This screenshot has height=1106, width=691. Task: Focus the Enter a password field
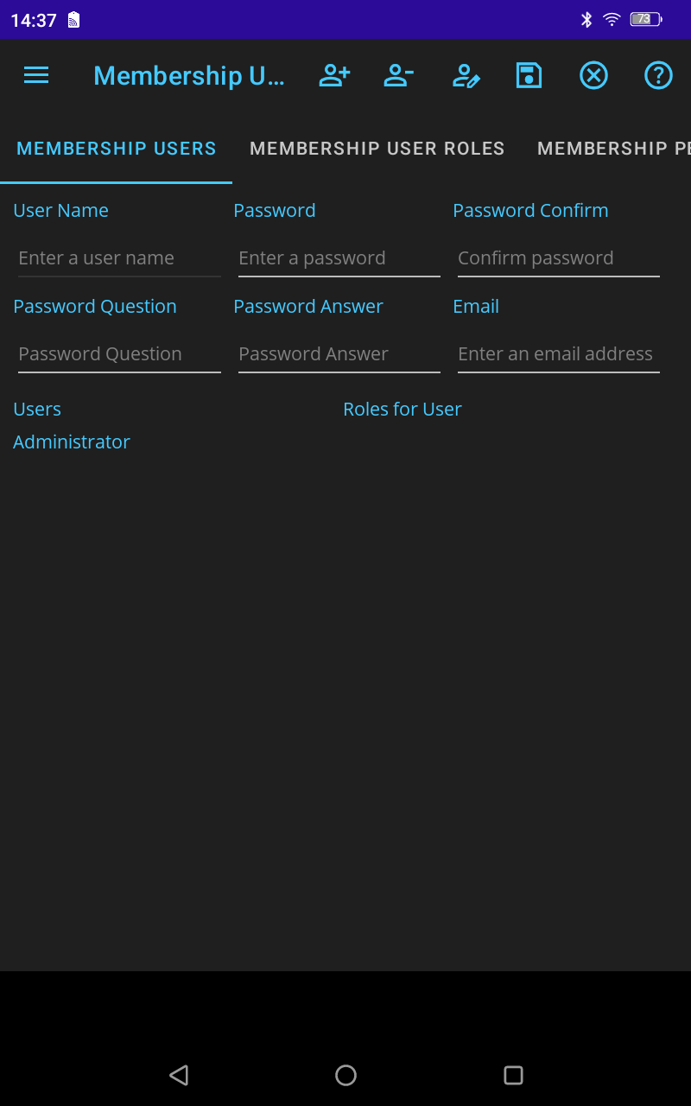point(339,257)
